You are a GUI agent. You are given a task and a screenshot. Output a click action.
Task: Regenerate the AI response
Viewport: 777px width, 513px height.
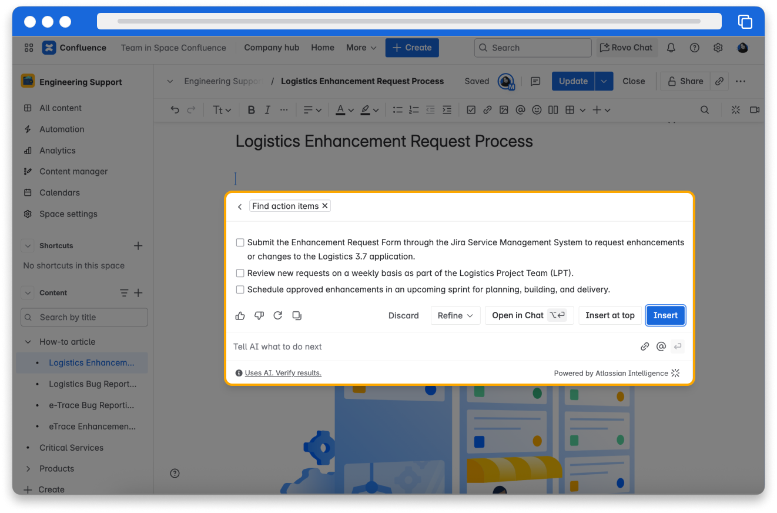pyautogui.click(x=278, y=315)
